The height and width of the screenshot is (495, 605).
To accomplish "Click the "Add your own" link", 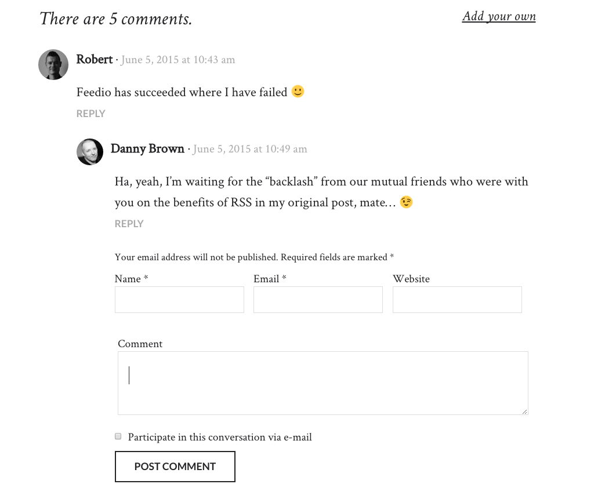I will click(499, 16).
